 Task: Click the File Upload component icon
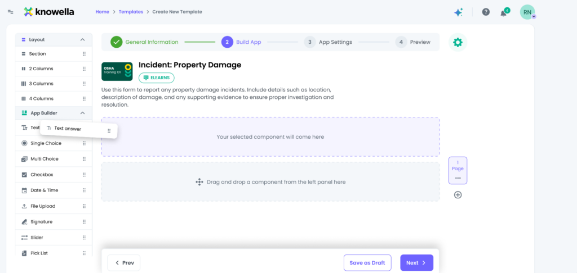(24, 206)
